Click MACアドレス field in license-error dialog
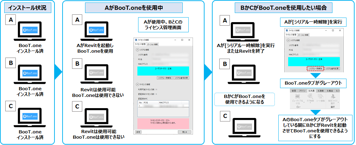 pos(170,64)
